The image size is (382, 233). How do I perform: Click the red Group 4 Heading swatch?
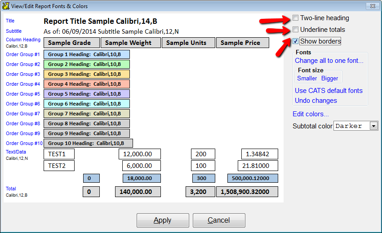click(87, 84)
